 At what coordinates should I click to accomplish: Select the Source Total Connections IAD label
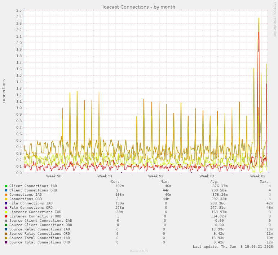click(39, 238)
